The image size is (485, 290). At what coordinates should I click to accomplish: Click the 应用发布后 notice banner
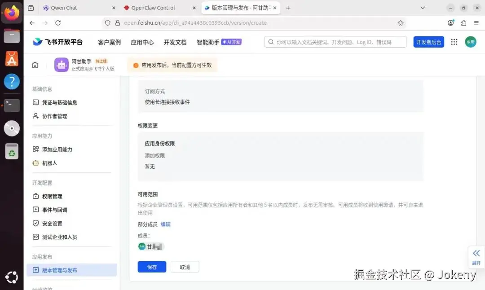coord(172,65)
